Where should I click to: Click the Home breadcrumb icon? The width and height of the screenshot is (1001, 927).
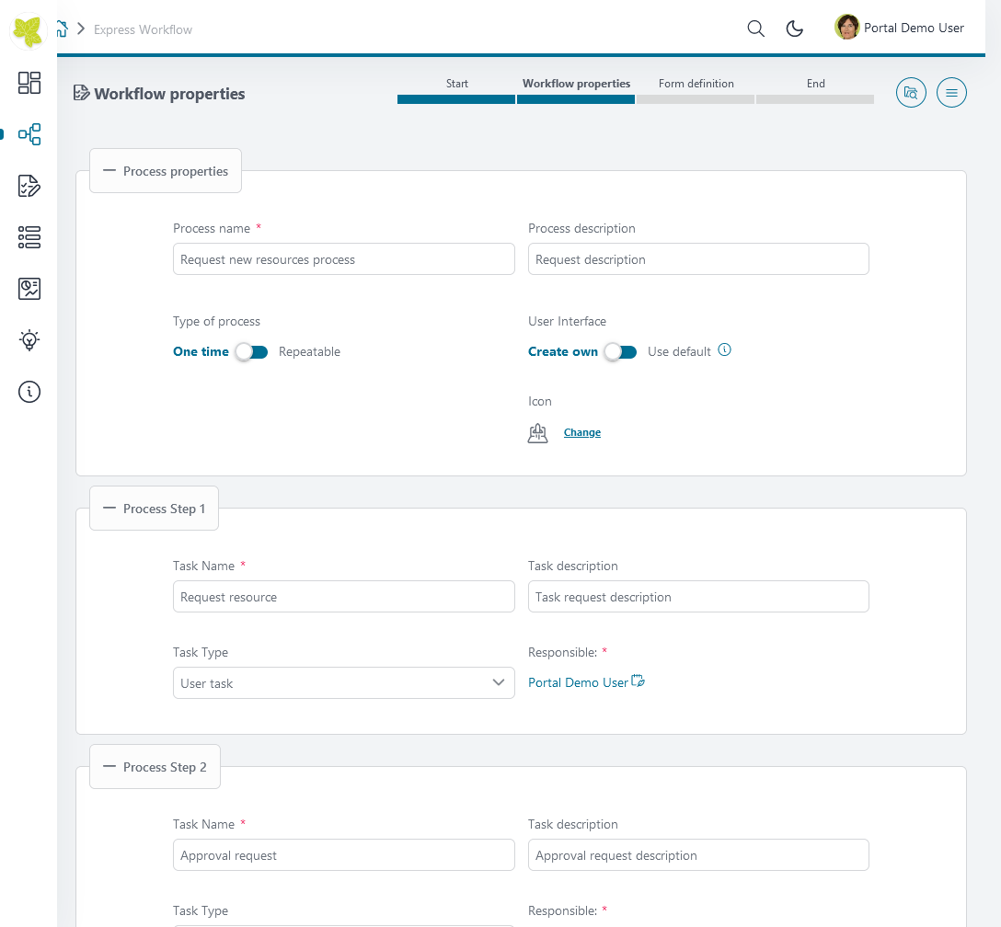coord(62,29)
